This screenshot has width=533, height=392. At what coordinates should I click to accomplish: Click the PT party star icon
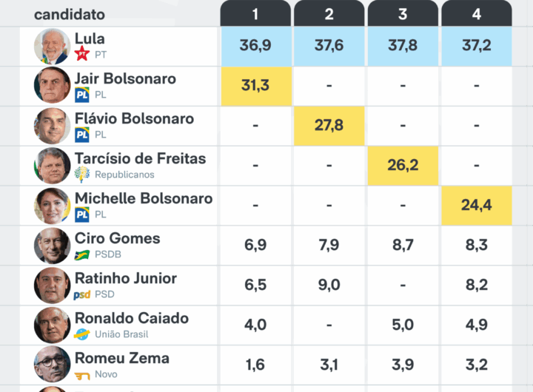pos(82,54)
